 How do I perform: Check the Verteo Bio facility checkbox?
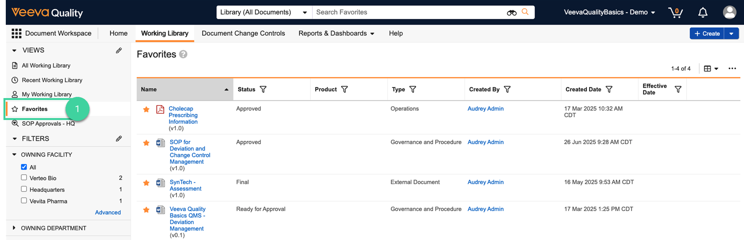(24, 178)
